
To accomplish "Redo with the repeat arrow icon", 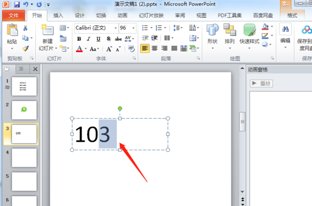I will 39,5.
